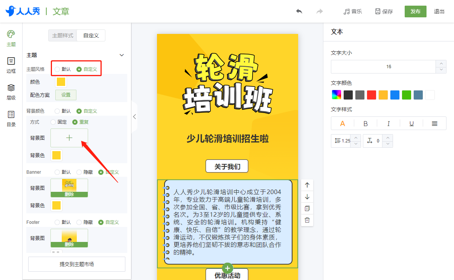
Task: Select 隐藏 for Banner
Action: click(x=84, y=172)
